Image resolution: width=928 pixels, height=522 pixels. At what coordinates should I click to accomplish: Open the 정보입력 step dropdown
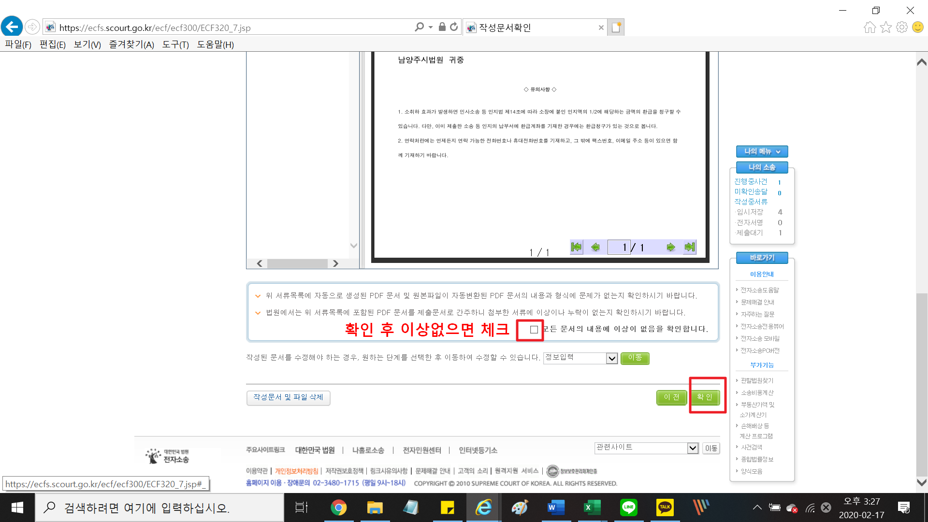click(611, 358)
